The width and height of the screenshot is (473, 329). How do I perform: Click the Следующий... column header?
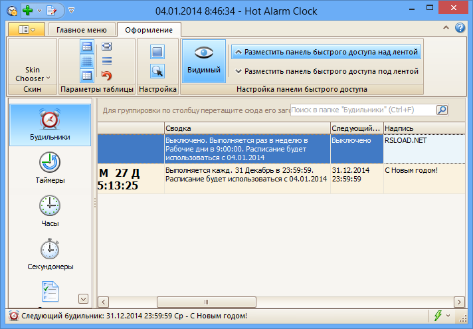[x=357, y=128]
